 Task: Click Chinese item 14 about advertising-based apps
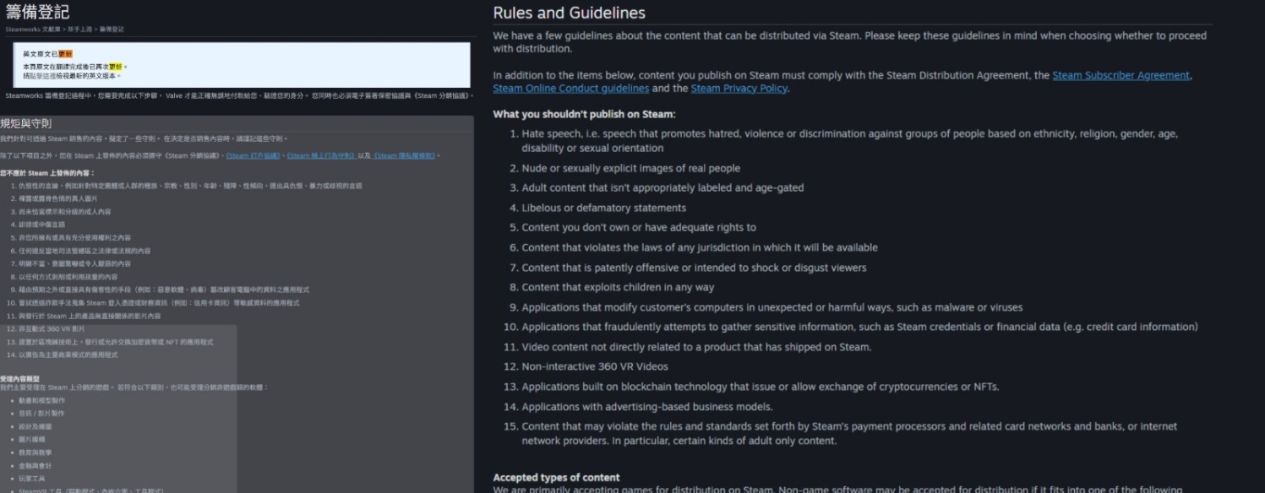point(68,355)
